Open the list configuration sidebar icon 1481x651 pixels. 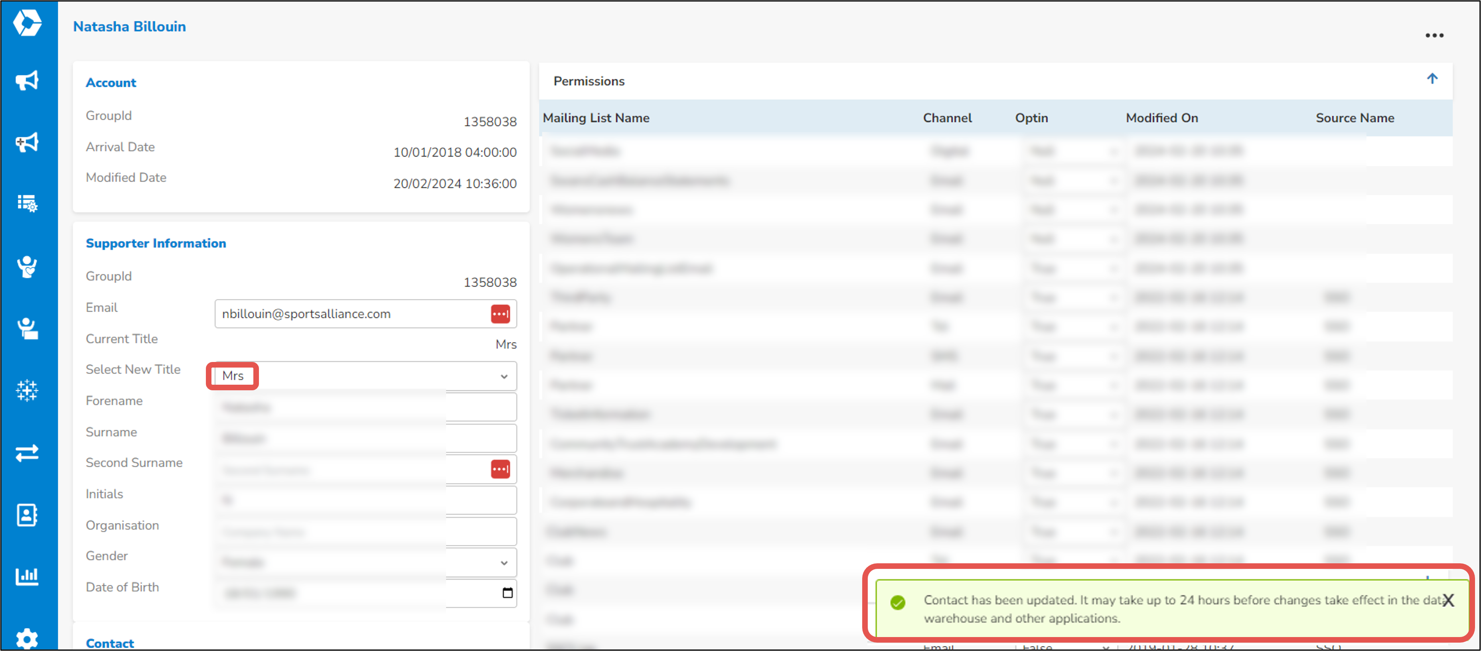click(x=27, y=204)
